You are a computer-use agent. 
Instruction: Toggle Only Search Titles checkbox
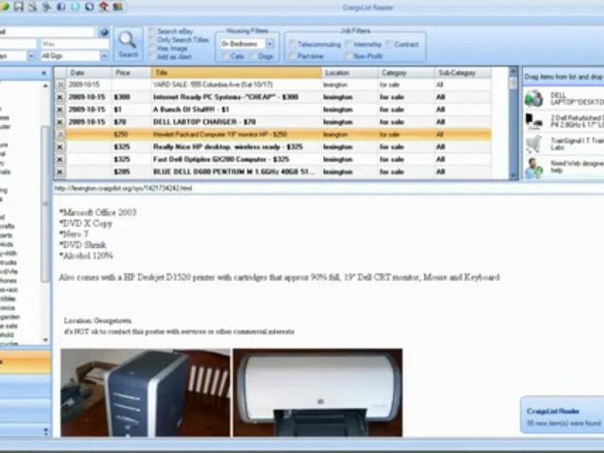pos(152,40)
